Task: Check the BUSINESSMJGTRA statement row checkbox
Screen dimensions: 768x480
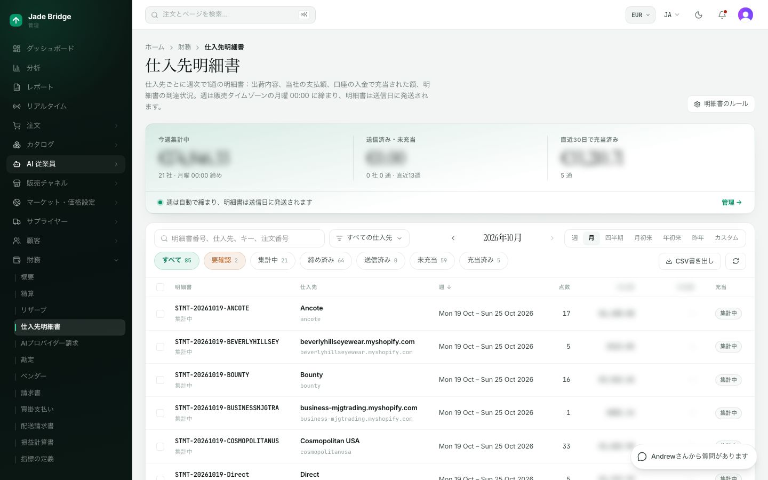Action: point(160,413)
